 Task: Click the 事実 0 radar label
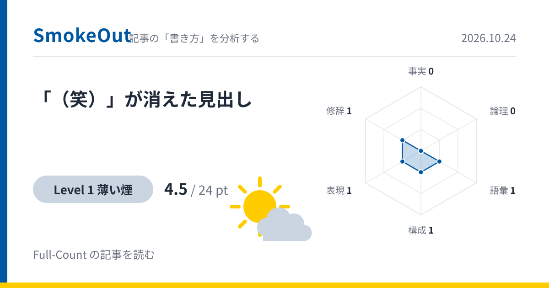pos(421,71)
